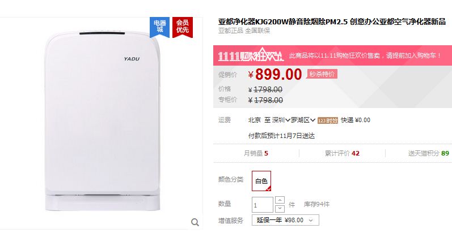Open the 延保一年 ¥98.00 service dropdown
The height and width of the screenshot is (233, 452).
click(285, 221)
